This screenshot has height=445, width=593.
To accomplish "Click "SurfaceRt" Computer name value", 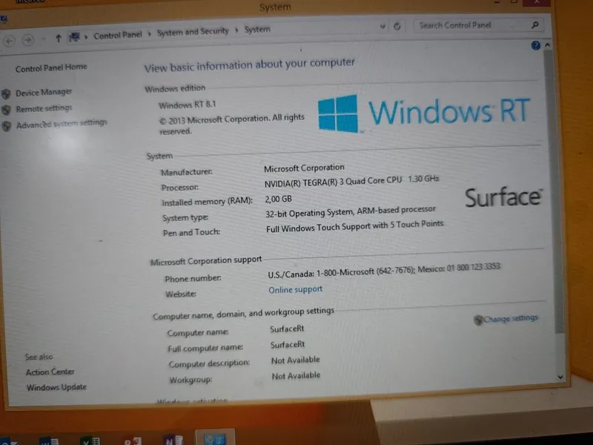I will pyautogui.click(x=287, y=329).
